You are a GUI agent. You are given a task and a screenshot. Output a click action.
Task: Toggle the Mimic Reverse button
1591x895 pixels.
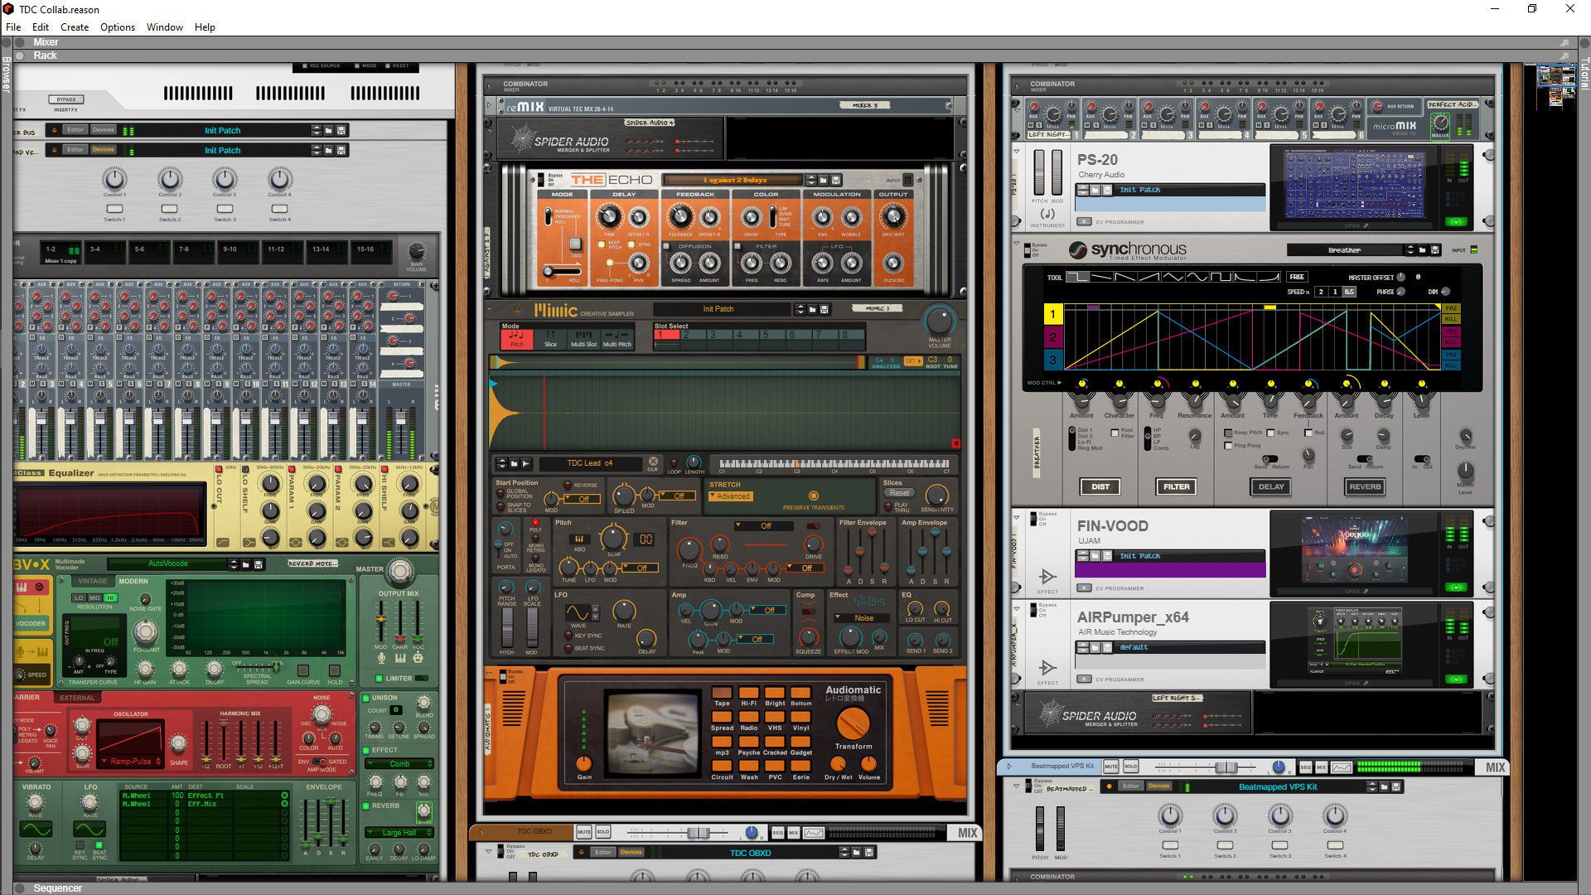coord(568,486)
